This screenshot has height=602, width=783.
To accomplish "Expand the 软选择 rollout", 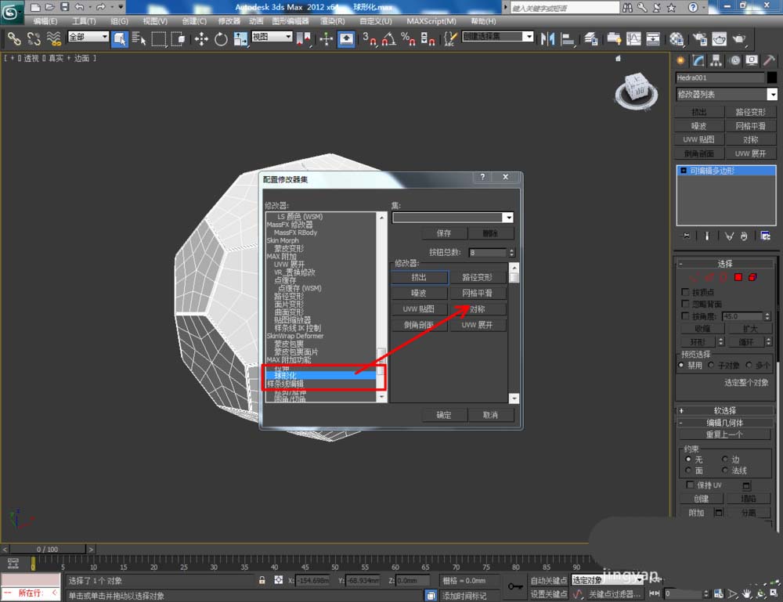I will 724,410.
